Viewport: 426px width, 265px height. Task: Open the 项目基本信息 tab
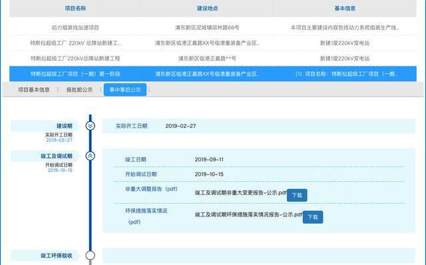click(x=34, y=90)
